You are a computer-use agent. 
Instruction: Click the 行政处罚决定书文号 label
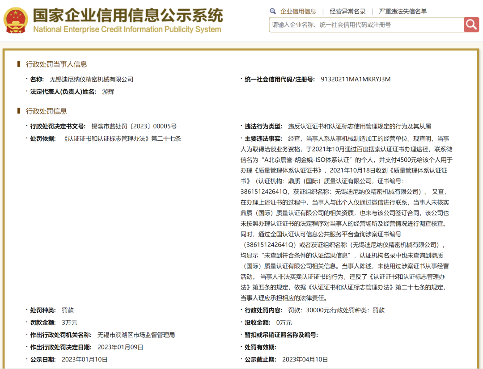click(x=58, y=126)
